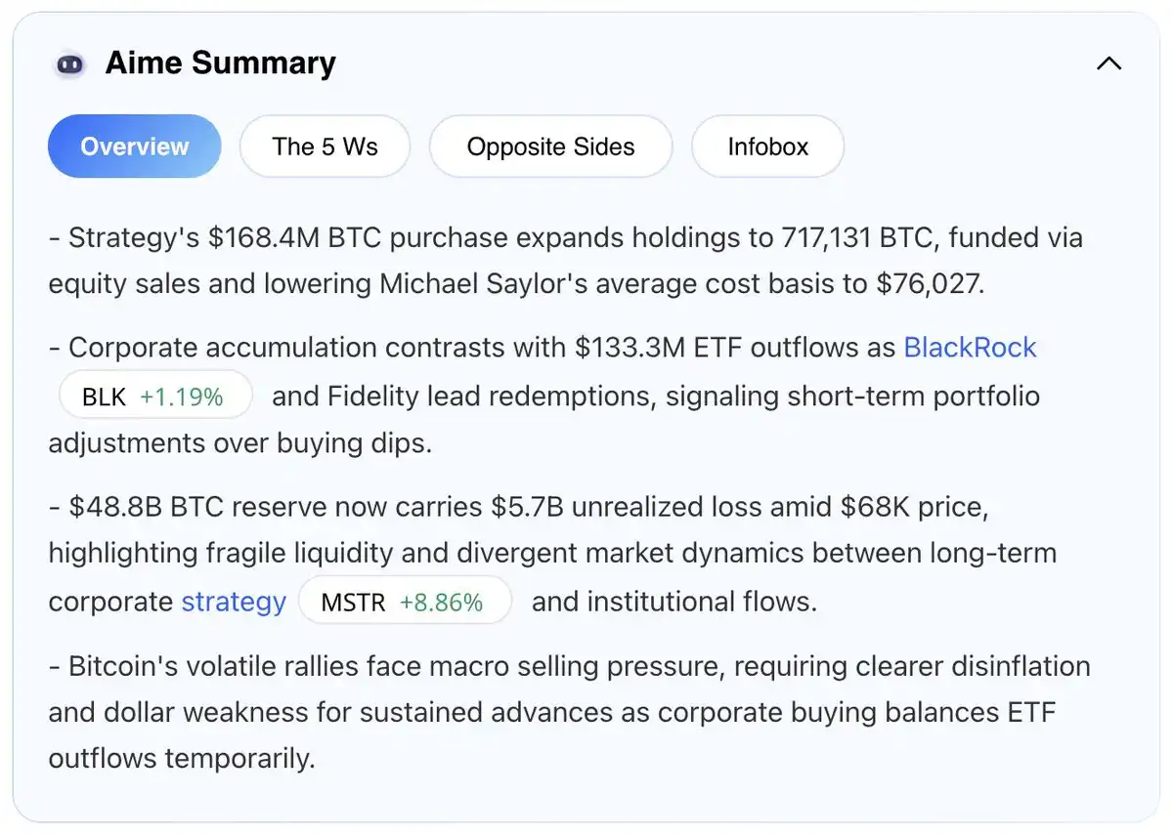Click the +8.86% change value
The height and width of the screenshot is (836, 1173).
click(x=441, y=603)
